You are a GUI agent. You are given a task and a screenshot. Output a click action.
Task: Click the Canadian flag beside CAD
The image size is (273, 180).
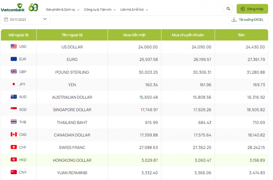[x=14, y=135]
